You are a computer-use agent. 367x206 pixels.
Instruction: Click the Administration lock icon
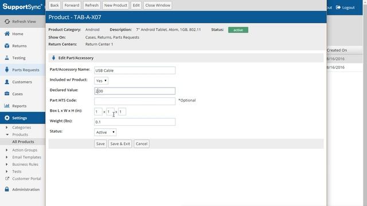(7, 189)
